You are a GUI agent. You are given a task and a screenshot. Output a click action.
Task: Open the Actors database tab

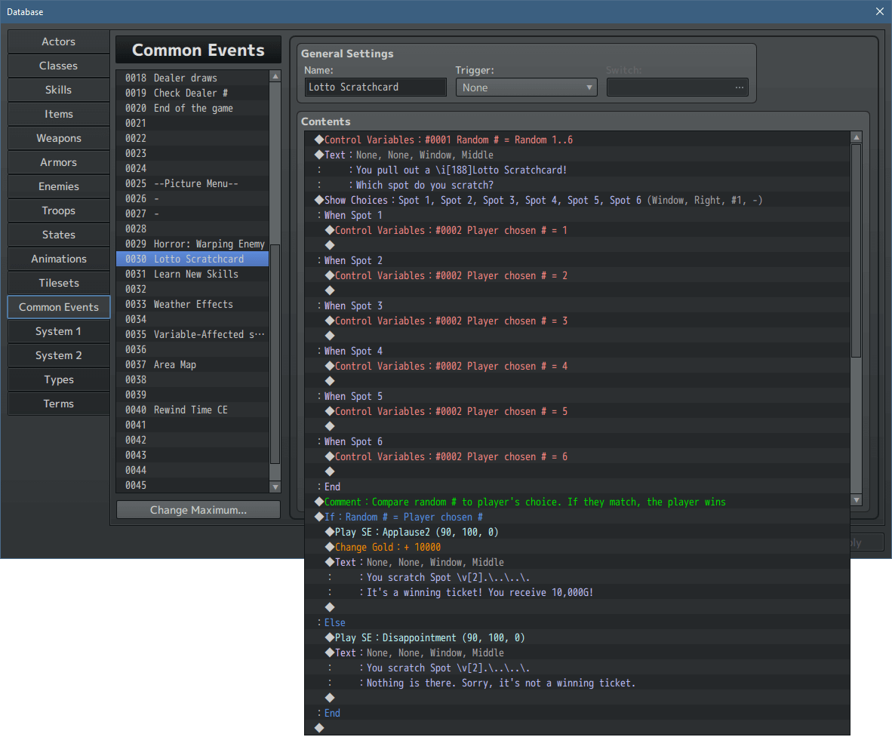[59, 41]
